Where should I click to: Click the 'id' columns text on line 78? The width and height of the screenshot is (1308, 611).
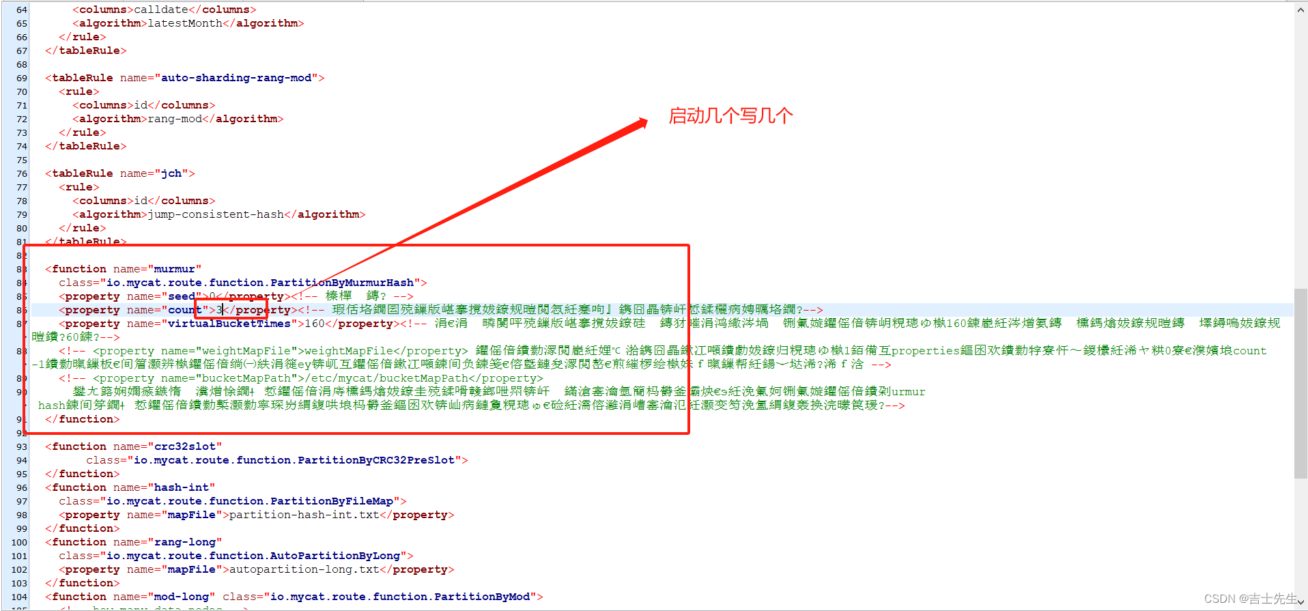click(141, 201)
